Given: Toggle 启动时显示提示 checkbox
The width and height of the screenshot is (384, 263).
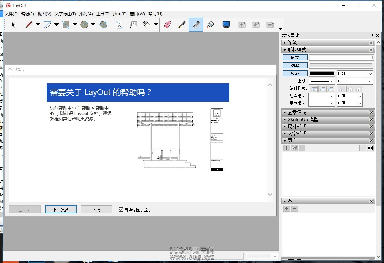Looking at the screenshot, I should 121,210.
